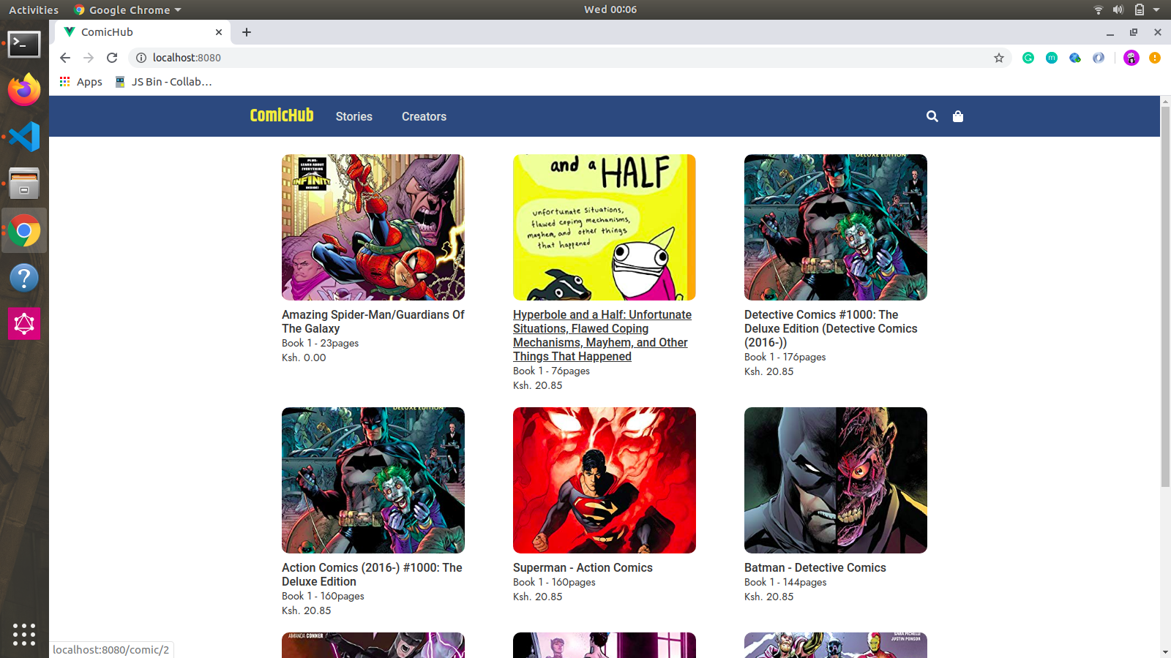Screen dimensions: 1171x658
Task: Show Applications grid in dock
Action: (x=24, y=634)
